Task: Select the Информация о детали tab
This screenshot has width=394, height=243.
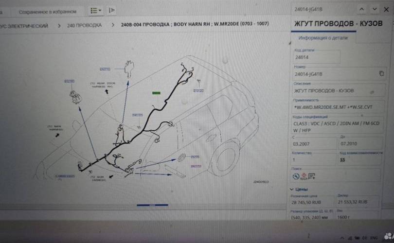Action: point(316,38)
